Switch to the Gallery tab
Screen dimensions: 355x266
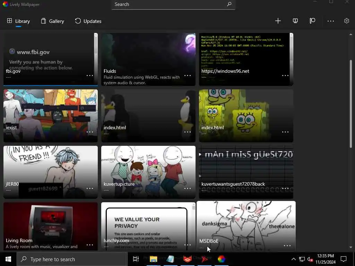(53, 21)
